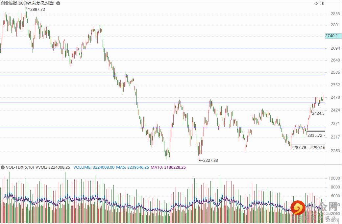This screenshot has width=342, height=224.
Task: Click the 2855 price axis label
Action: tap(335, 14)
